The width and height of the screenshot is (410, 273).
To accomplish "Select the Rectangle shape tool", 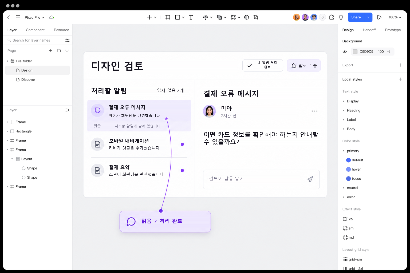I will click(178, 17).
